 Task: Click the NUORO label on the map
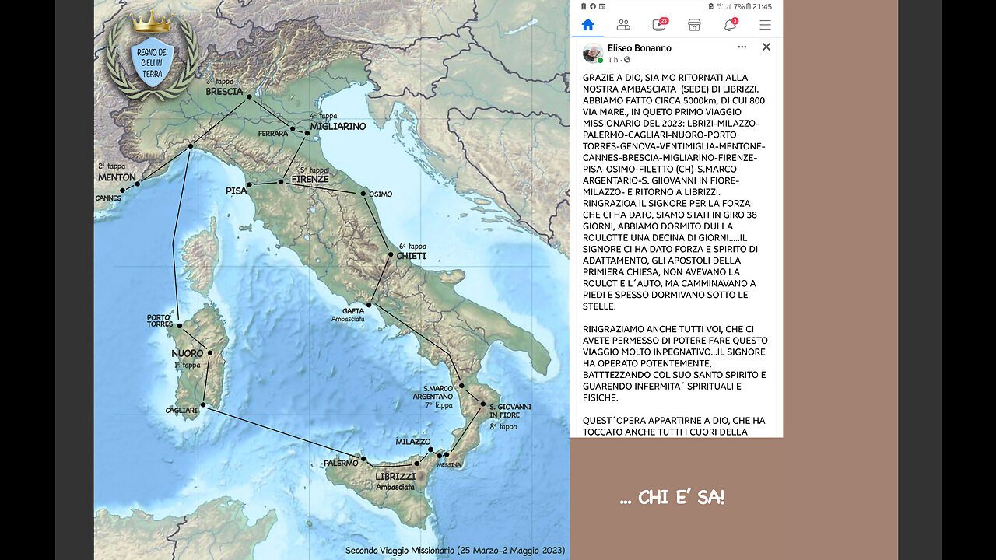point(187,353)
